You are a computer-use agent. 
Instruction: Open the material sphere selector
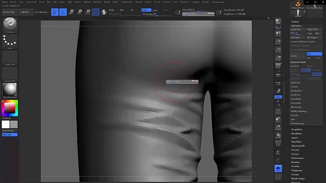[10, 90]
